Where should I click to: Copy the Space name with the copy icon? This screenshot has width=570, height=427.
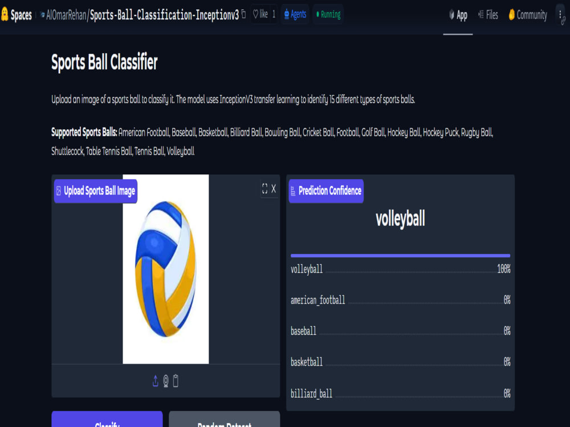point(243,15)
